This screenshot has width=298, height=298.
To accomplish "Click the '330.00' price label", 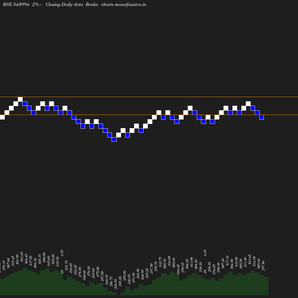I will [44, 257].
